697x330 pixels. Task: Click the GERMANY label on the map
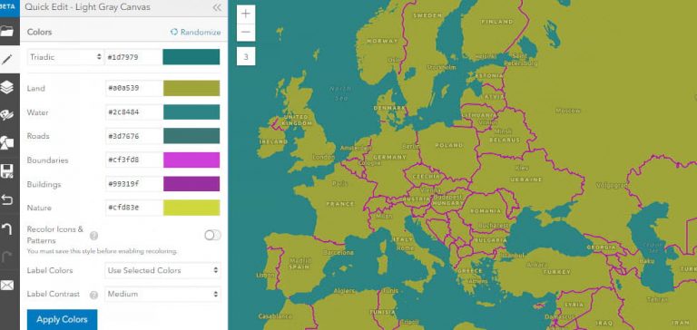pyautogui.click(x=389, y=157)
